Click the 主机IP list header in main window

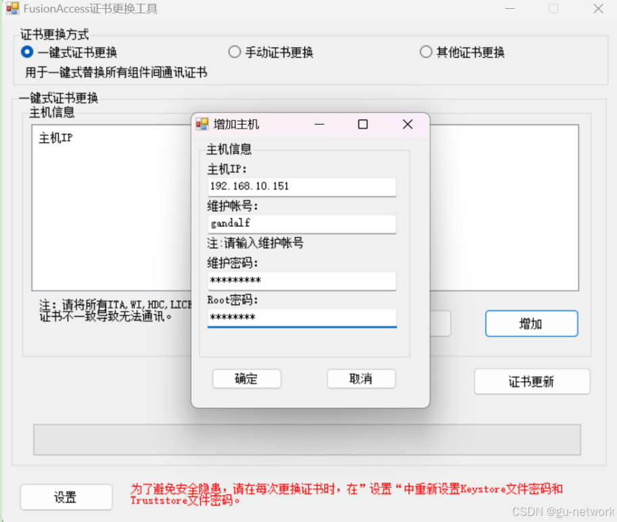[55, 138]
